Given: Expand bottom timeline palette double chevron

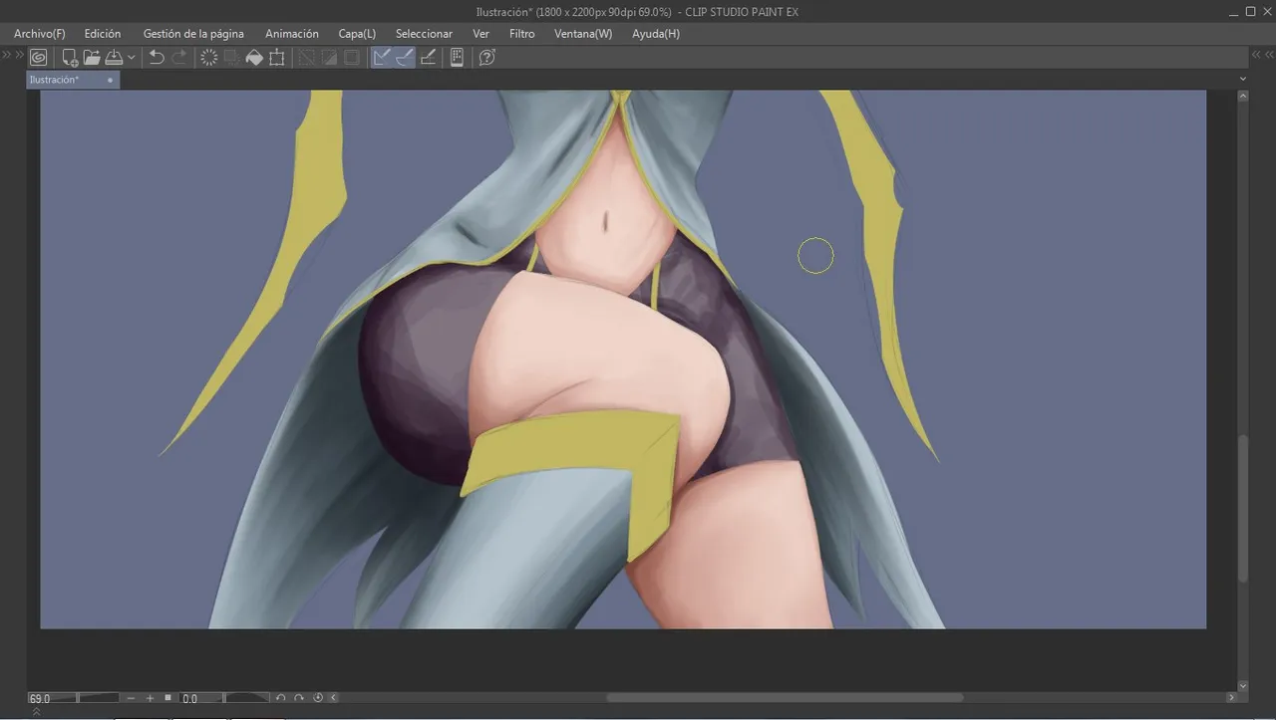Looking at the screenshot, I should pyautogui.click(x=37, y=711).
